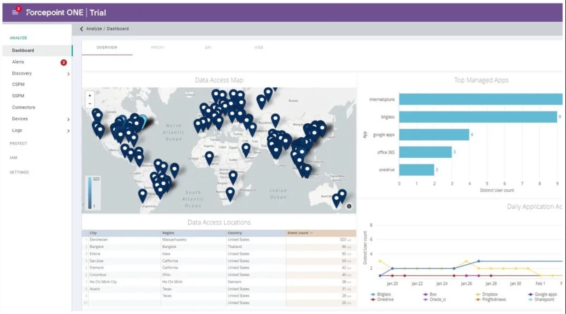Click the map info icon

(x=349, y=206)
